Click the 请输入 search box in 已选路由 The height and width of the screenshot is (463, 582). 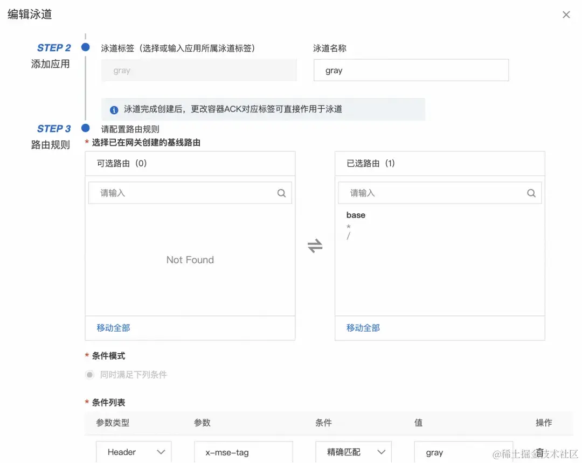[x=426, y=193]
